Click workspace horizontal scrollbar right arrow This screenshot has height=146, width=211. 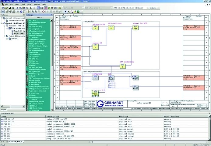[x=24, y=106]
